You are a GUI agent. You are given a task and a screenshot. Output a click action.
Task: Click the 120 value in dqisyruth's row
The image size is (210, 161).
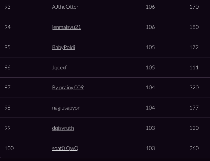194,128
